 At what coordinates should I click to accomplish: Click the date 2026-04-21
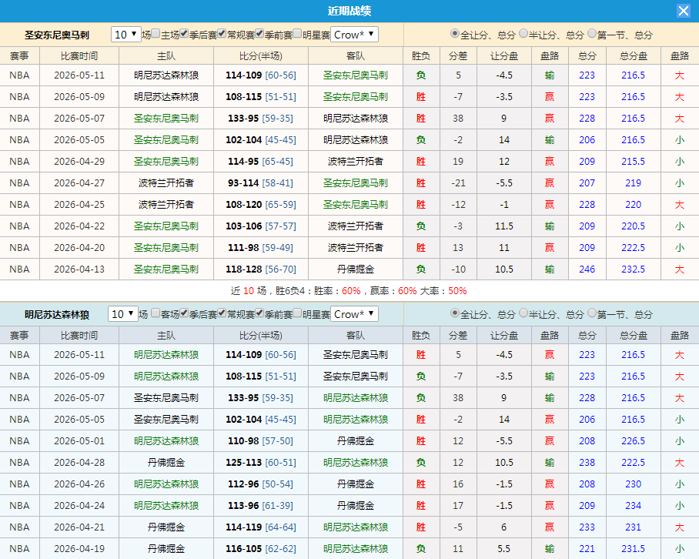tap(79, 527)
